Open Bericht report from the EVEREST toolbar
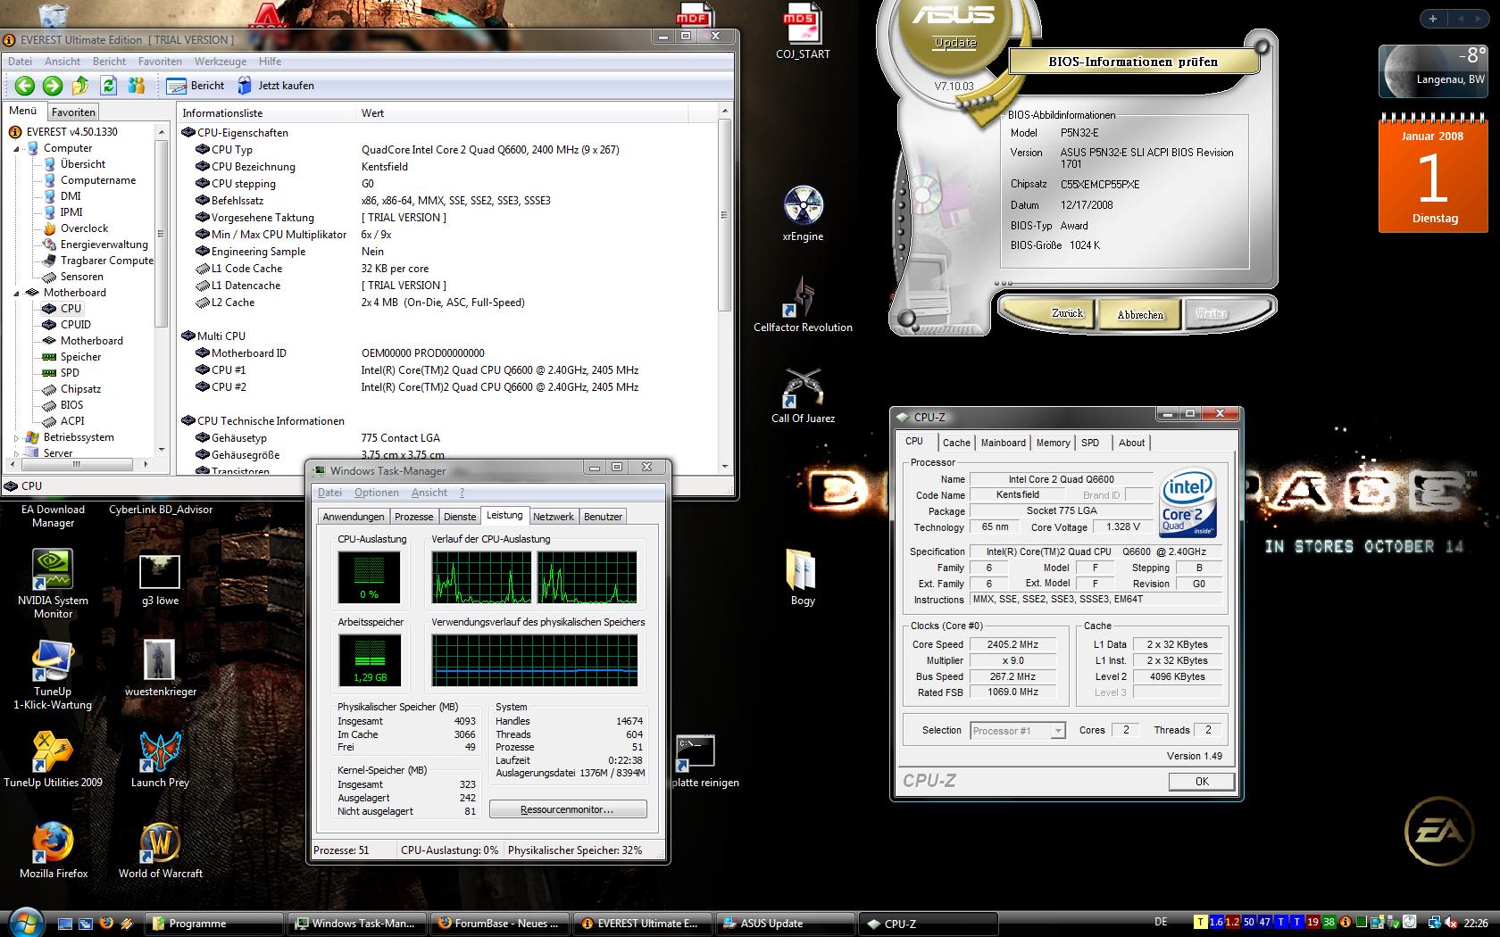The image size is (1500, 937). [x=196, y=86]
